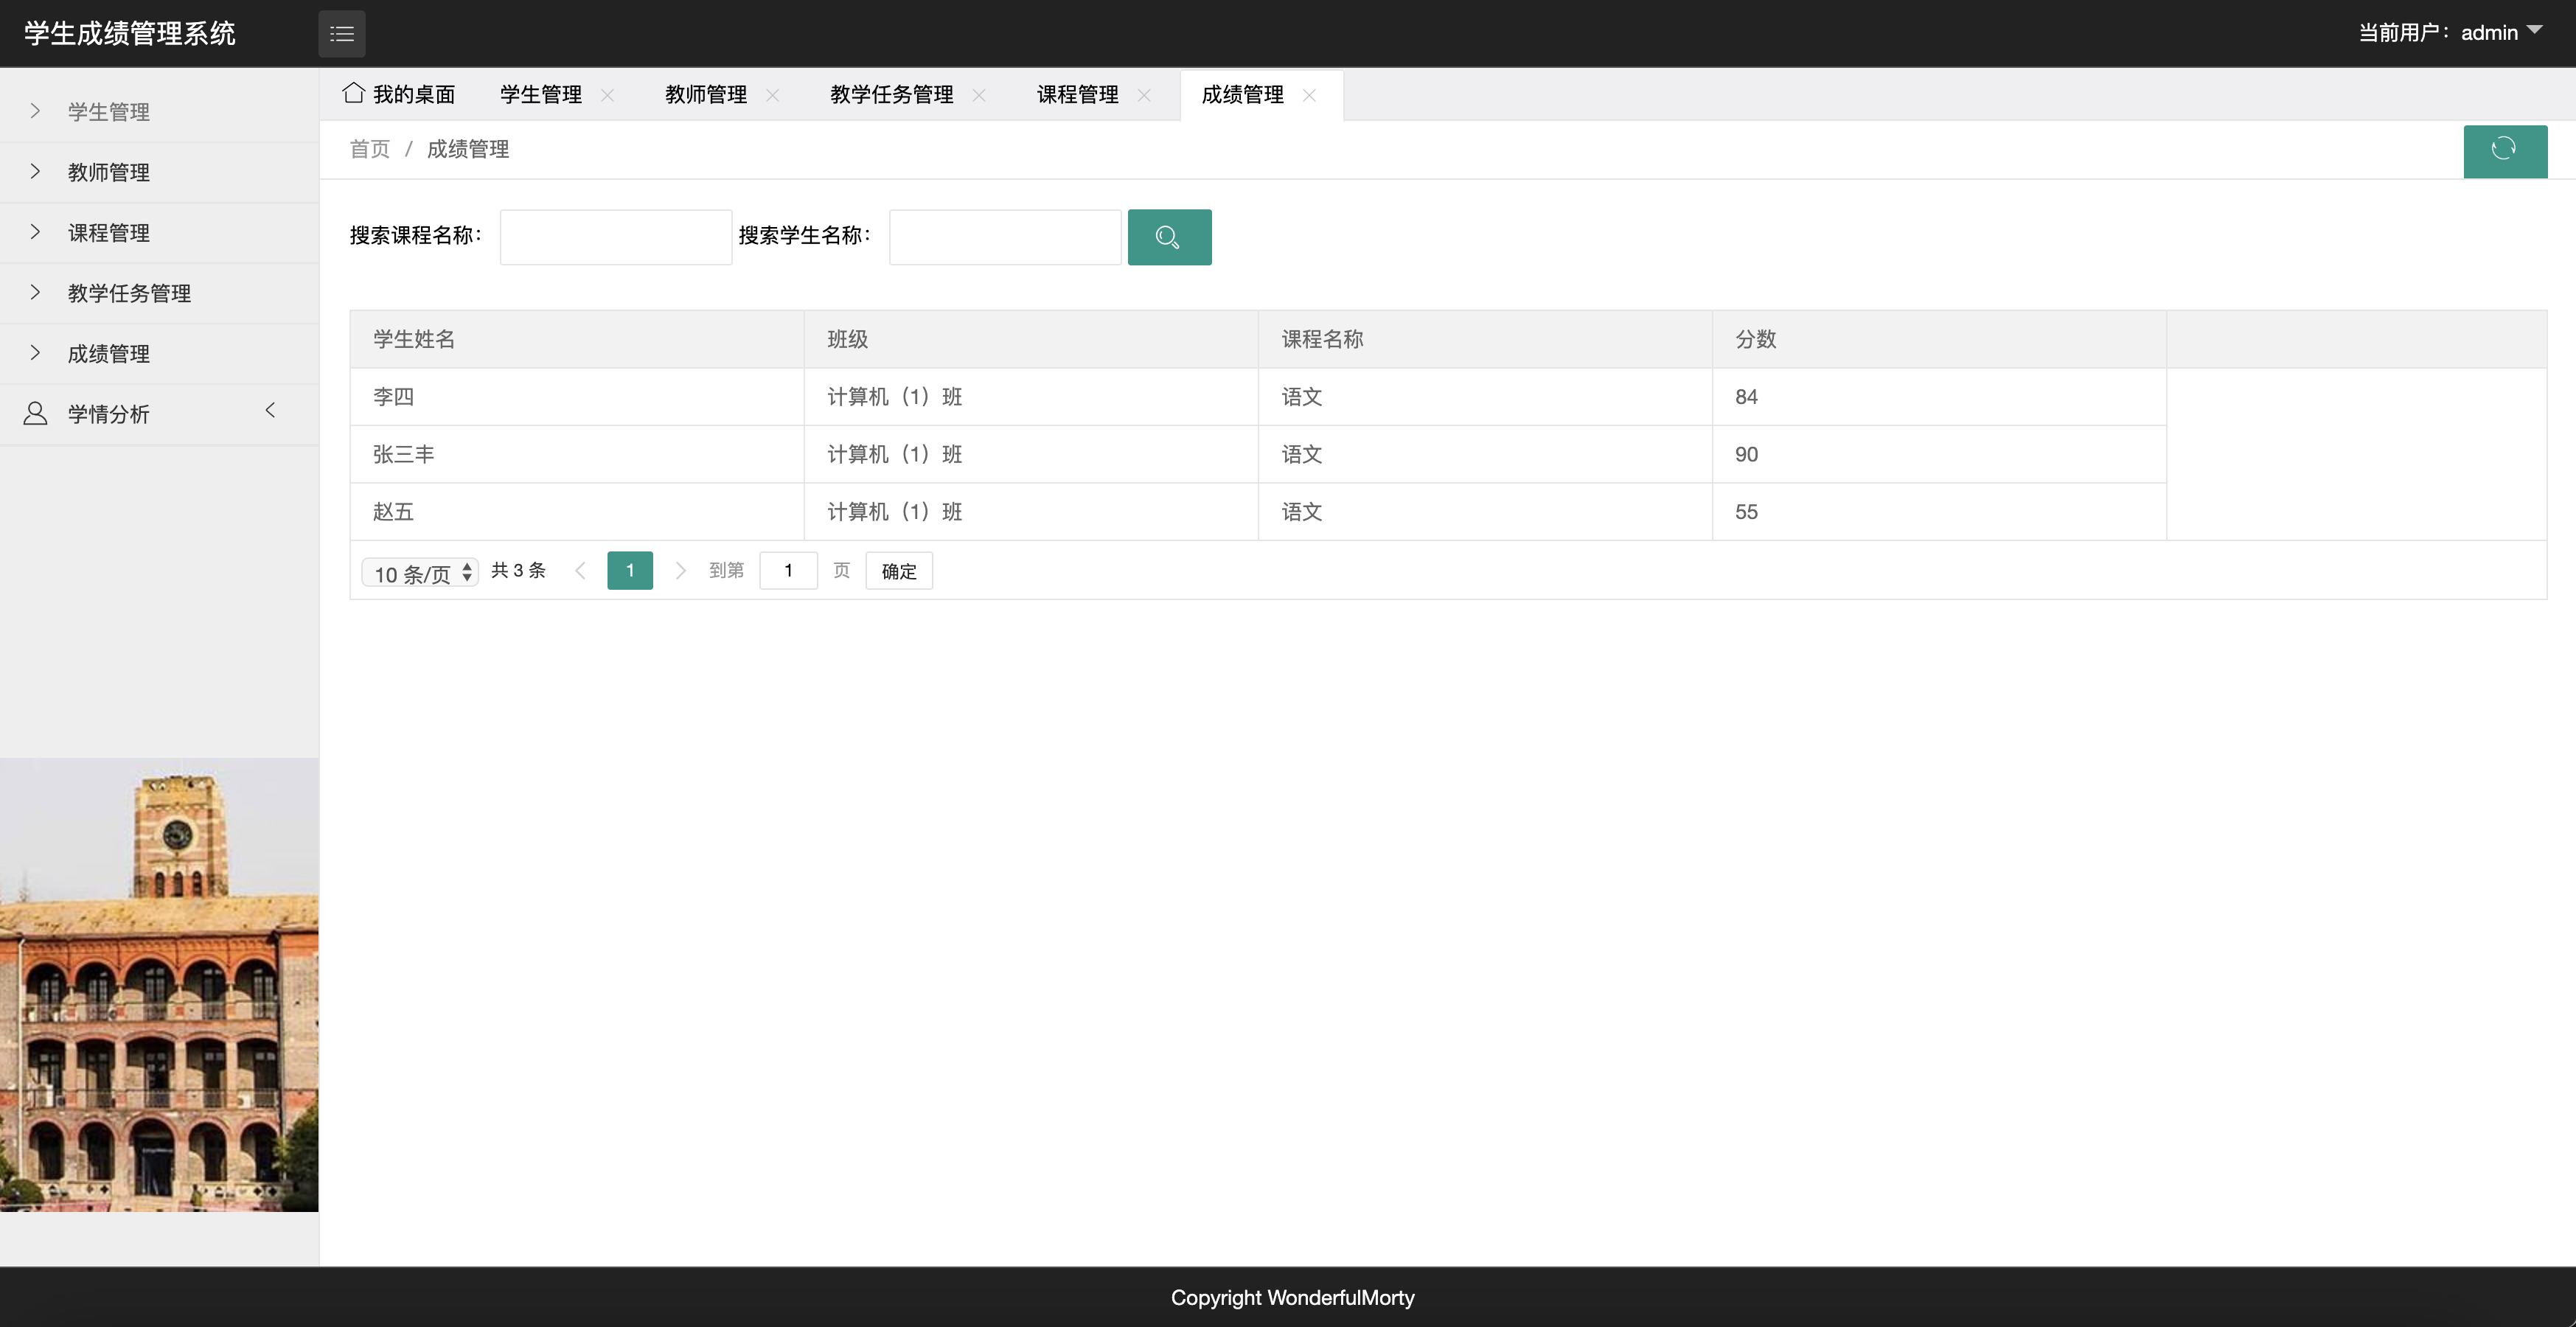Click the green search magnifier button
The width and height of the screenshot is (2576, 1327).
1168,237
